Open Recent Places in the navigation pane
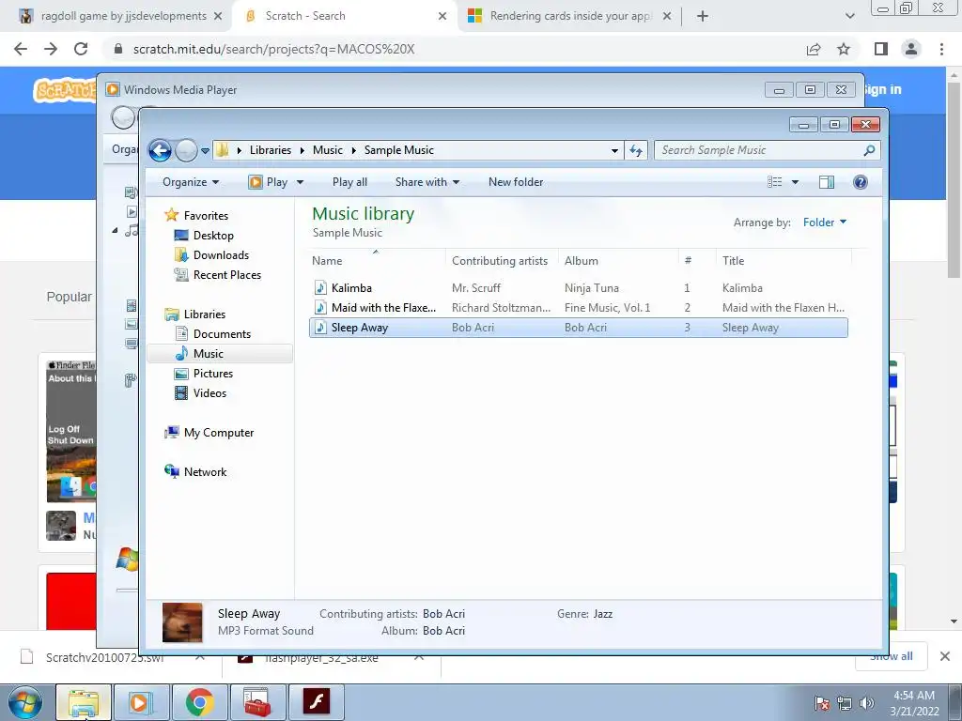Screen dimensions: 962x721 point(227,275)
